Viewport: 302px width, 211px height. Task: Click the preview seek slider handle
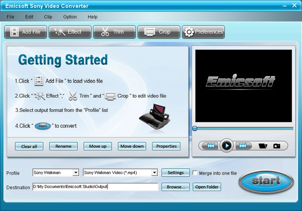click(195, 128)
